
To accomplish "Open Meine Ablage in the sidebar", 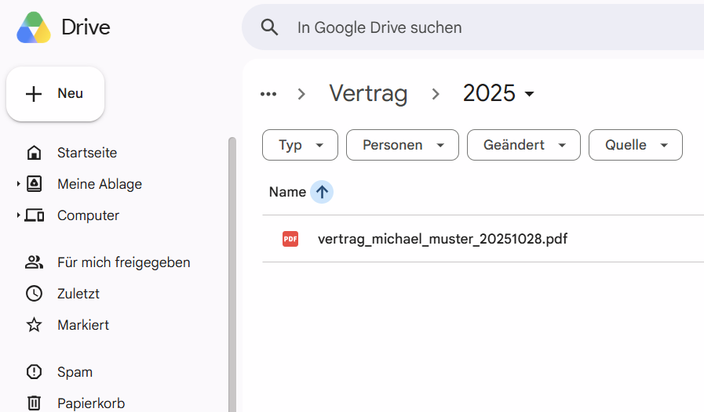I will point(100,184).
